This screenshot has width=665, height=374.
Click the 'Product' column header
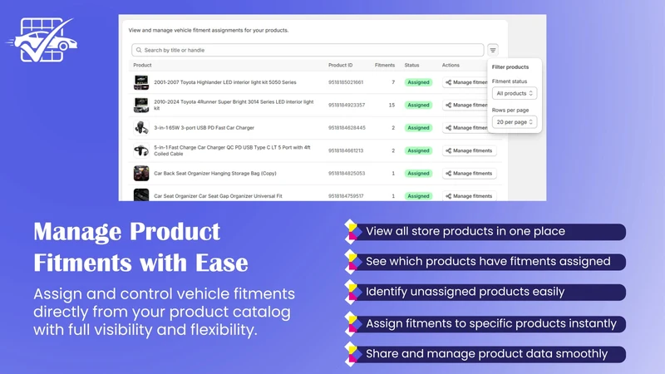142,66
